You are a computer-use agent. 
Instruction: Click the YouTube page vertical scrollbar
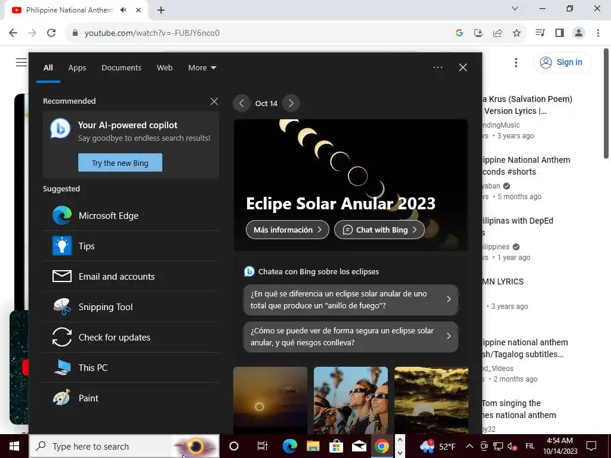606,104
